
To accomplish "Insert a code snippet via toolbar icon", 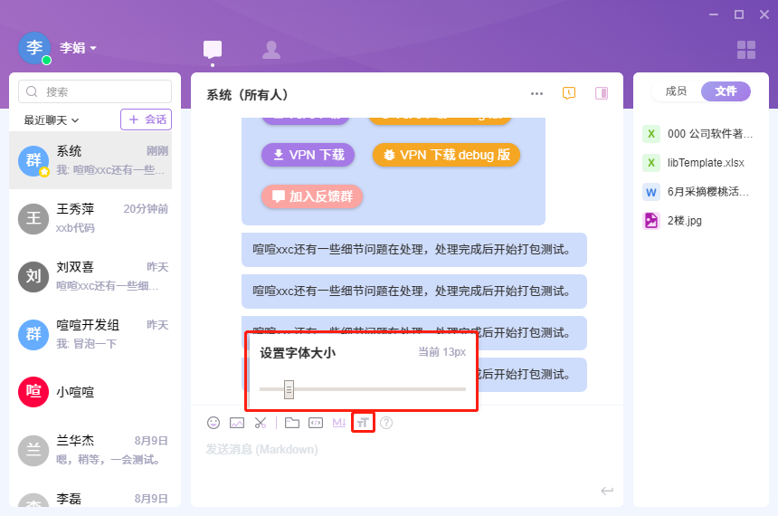I will 316,422.
